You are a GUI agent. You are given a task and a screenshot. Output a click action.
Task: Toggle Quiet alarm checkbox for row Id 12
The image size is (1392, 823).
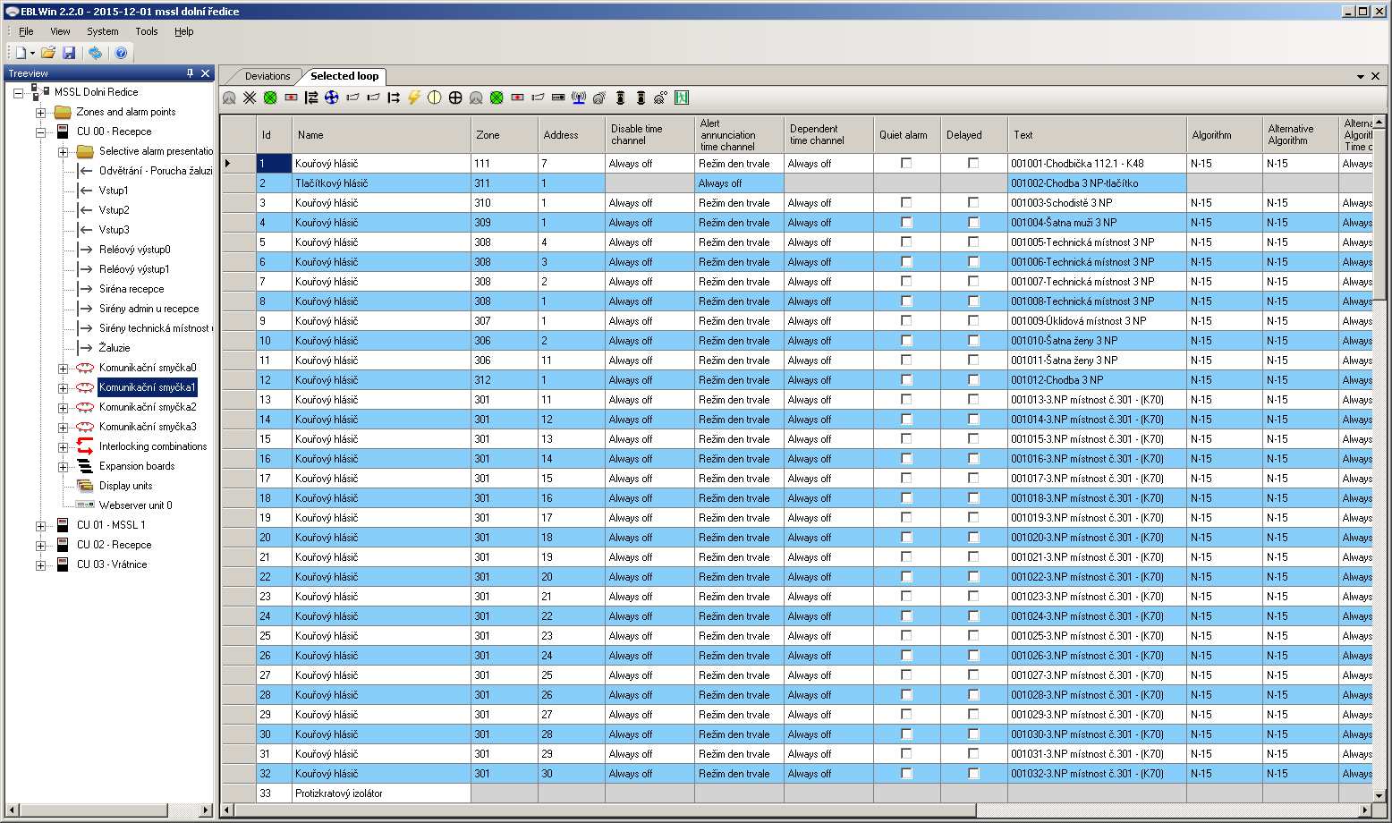click(906, 379)
